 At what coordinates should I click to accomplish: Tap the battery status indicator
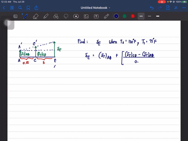click(185, 2)
